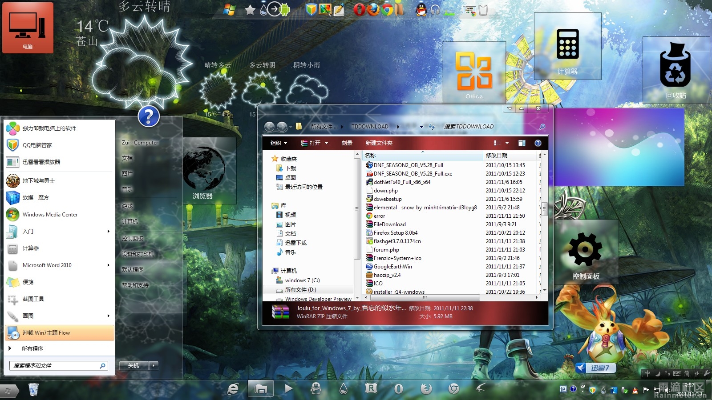Open the pen writing pad icon in dock
Viewport: 712px width, 400px height.
click(x=339, y=9)
